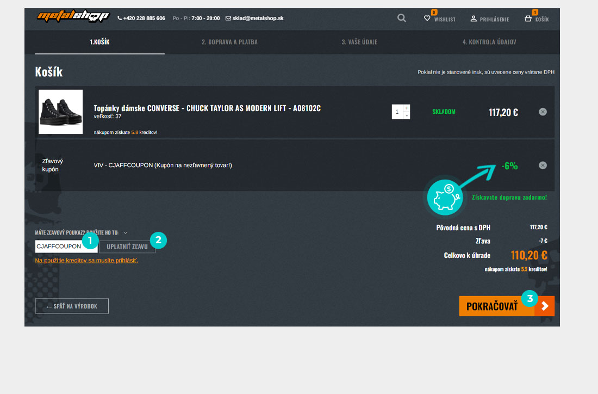Open the Košík basket icon

528,18
